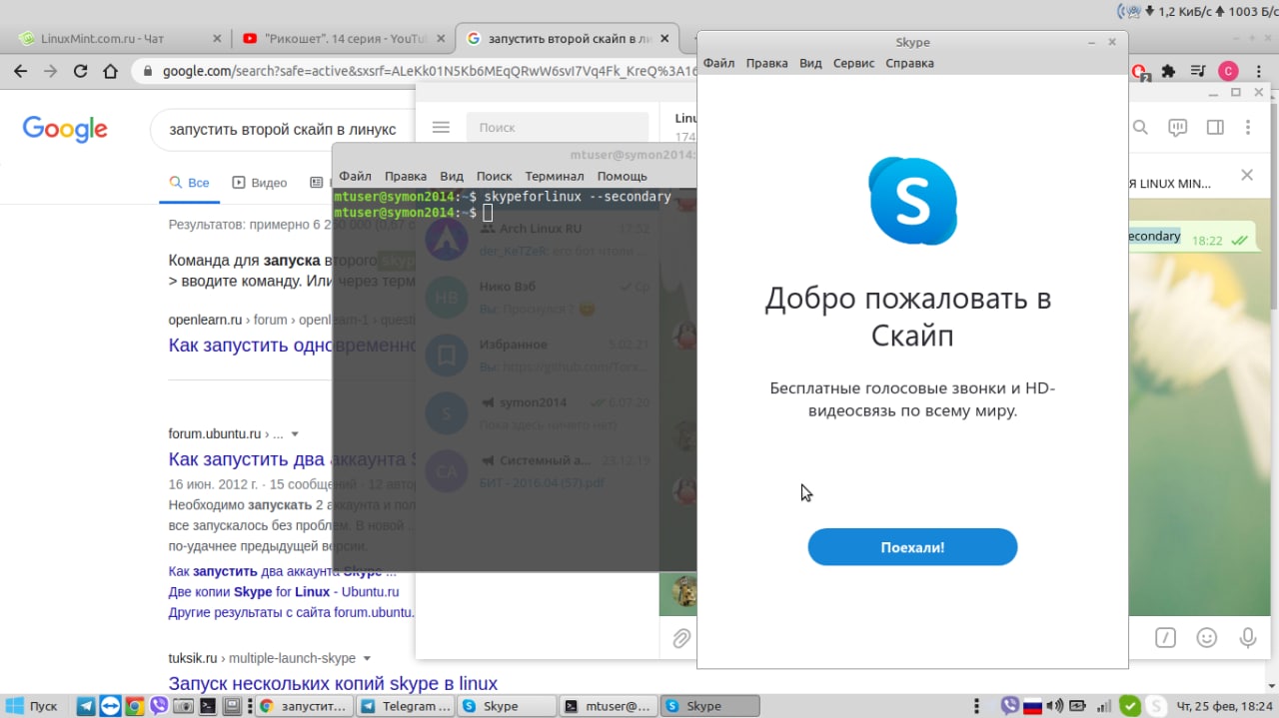The image size is (1279, 718).
Task: Open the Chrome three-dot menu
Action: [x=1259, y=71]
